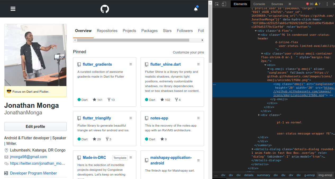335x179 pixels.
Task: Open the Twitter profile link
Action: [37, 163]
